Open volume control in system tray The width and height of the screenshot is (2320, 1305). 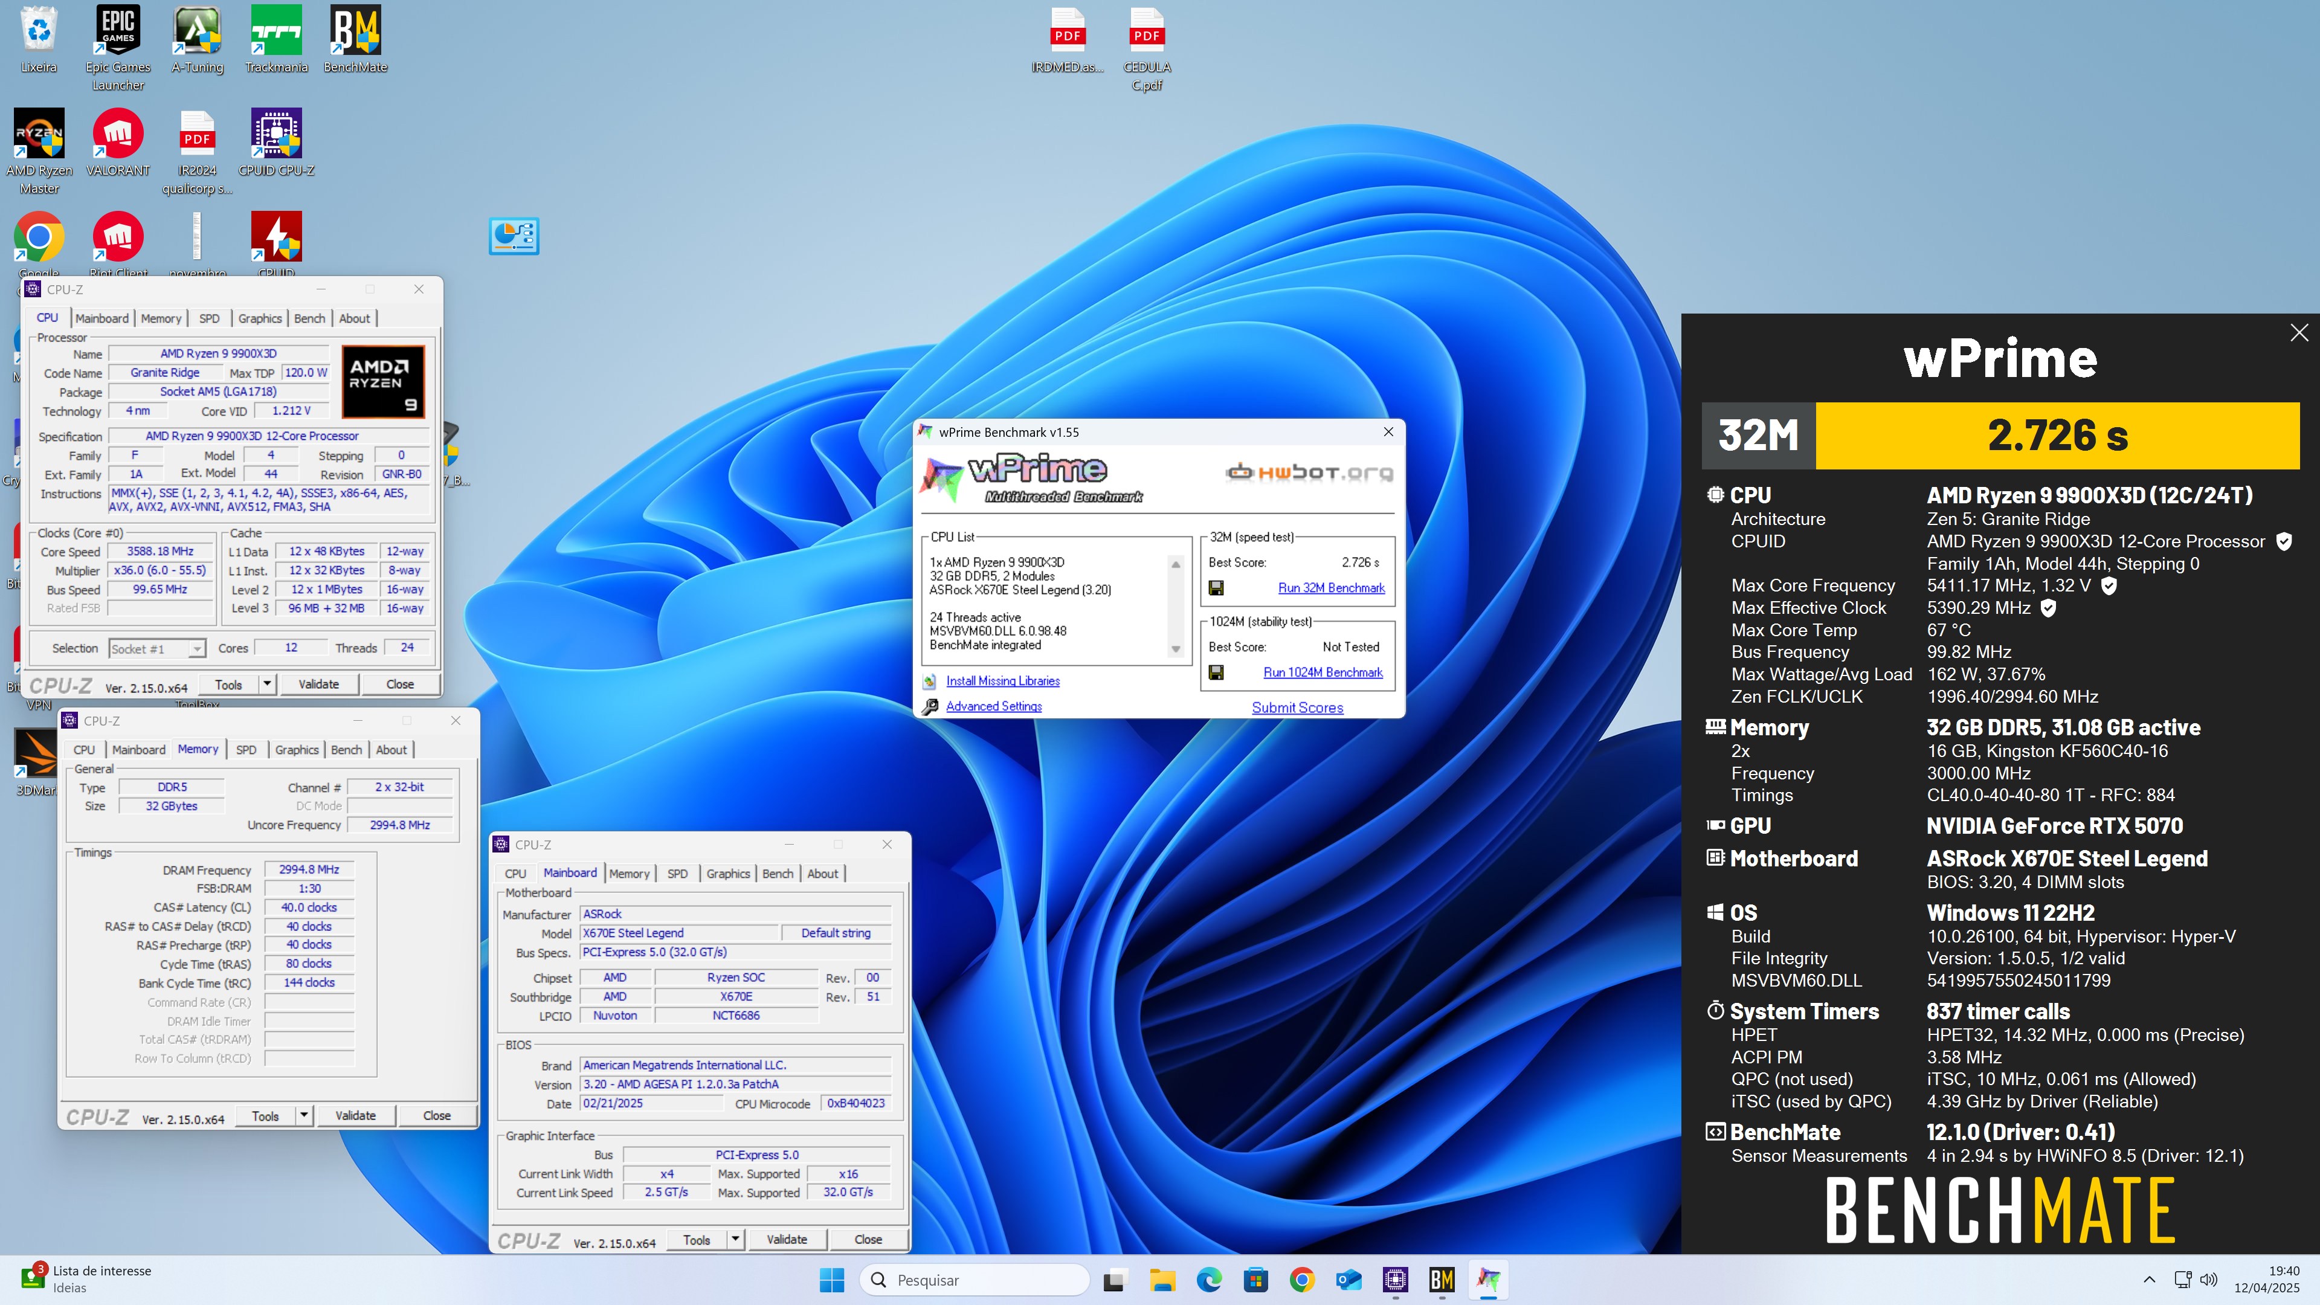(2208, 1279)
